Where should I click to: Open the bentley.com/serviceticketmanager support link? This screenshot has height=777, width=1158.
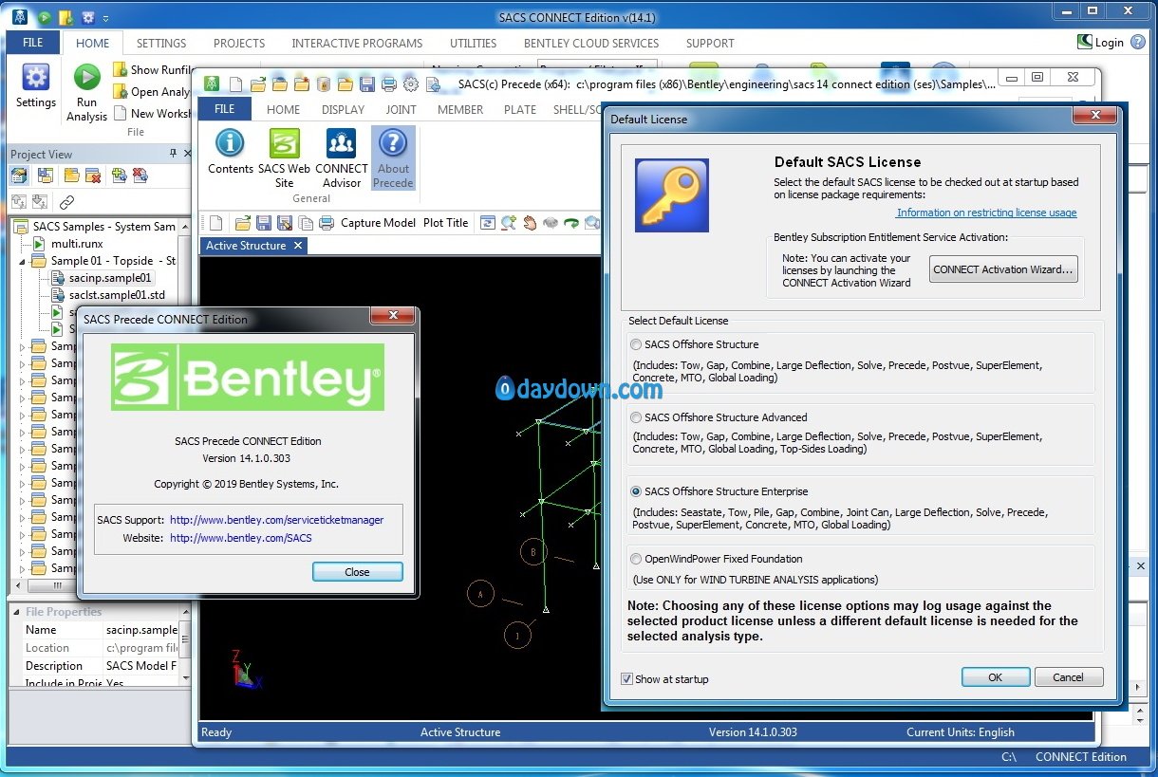[277, 520]
